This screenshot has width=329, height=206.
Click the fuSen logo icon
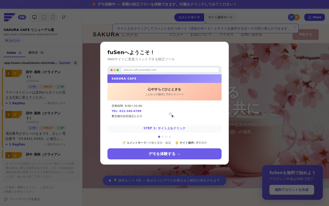tap(10, 17)
